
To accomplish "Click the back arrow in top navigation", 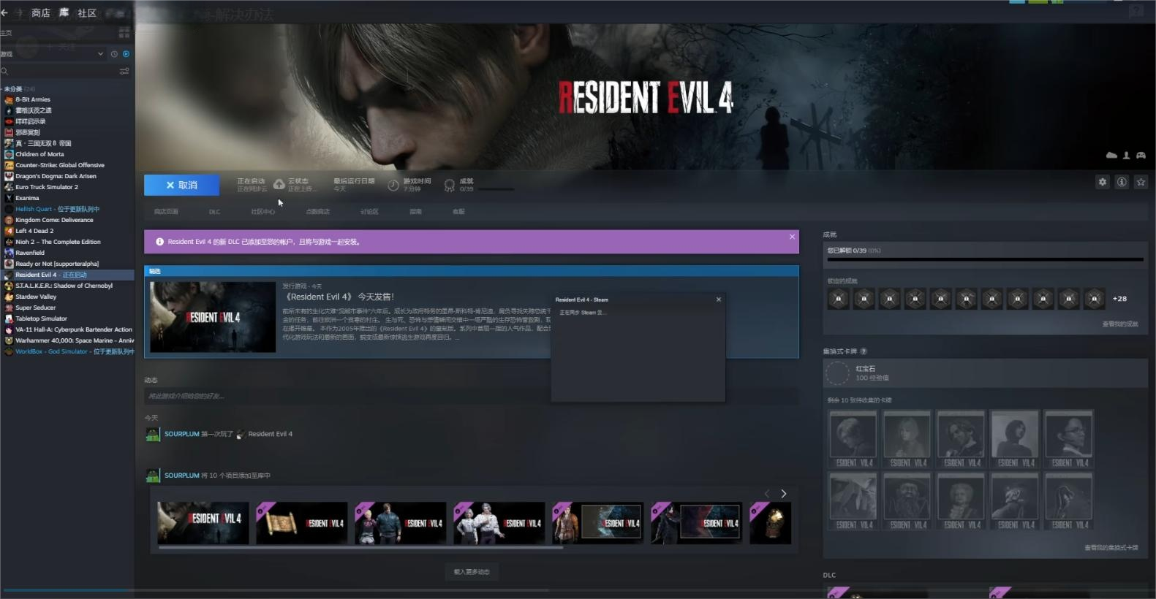I will pyautogui.click(x=5, y=12).
